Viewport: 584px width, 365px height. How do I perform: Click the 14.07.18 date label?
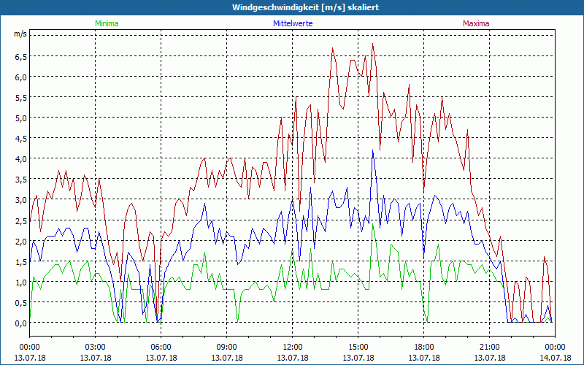point(555,358)
